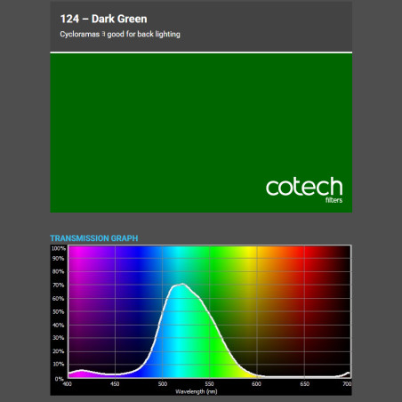Click the 'TRANSMISSION GRAPH' heading
The height and width of the screenshot is (402, 402).
point(94,238)
